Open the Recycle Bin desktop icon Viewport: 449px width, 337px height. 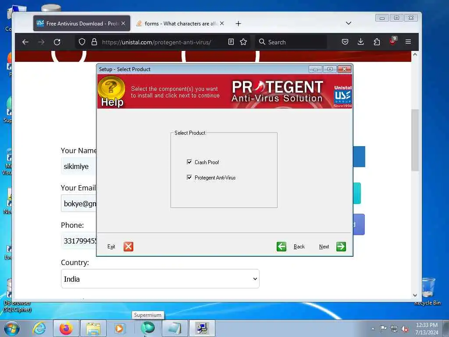[x=428, y=291]
